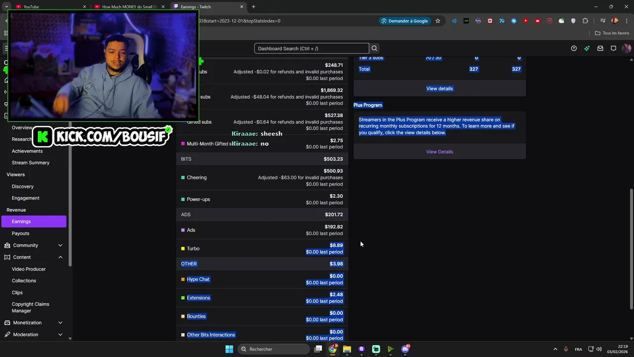This screenshot has width=634, height=357.
Task: Expand the Moderation section chevron
Action: [x=60, y=335]
